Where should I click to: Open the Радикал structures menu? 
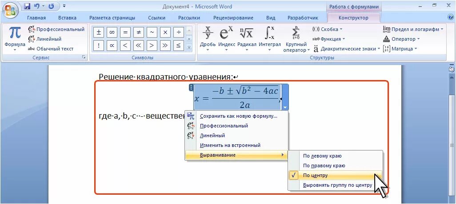tap(247, 38)
